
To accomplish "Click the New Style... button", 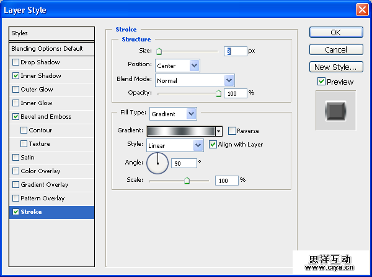I will coord(335,67).
